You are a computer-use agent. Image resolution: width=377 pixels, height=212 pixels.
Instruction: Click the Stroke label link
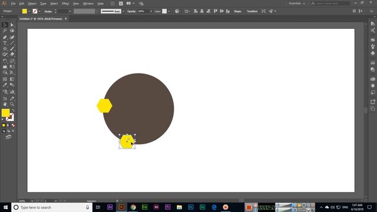(48, 11)
